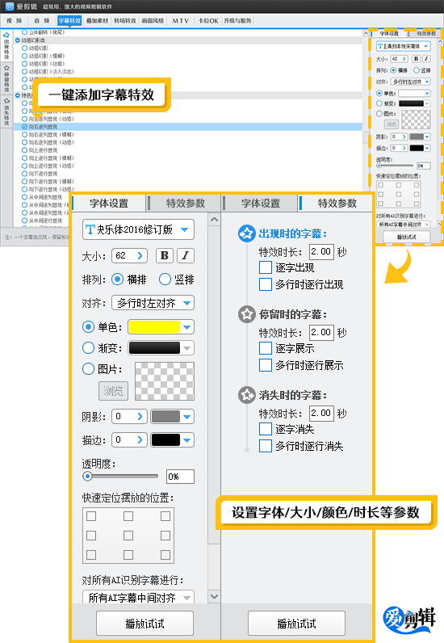The width and height of the screenshot is (444, 643).
Task: Open the 消失特效 star sidebar tab
Action: [x=6, y=111]
